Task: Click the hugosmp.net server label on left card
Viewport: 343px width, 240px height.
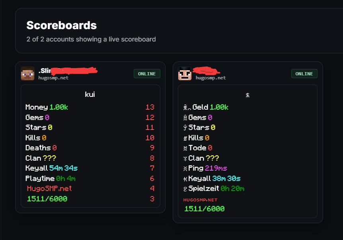Action: click(x=53, y=78)
